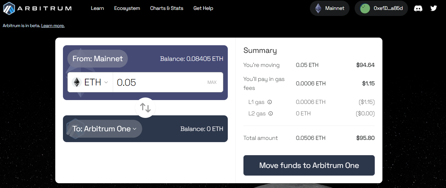
Task: Expand the To: Arbitrum One network dropdown
Action: (104, 129)
